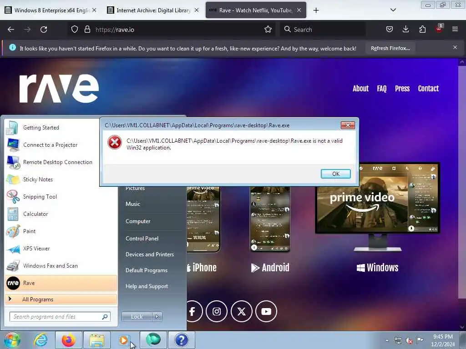Go back in Firefox

click(11, 30)
